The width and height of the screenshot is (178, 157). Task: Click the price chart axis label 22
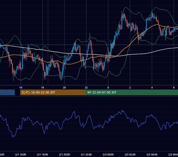click(86, 87)
